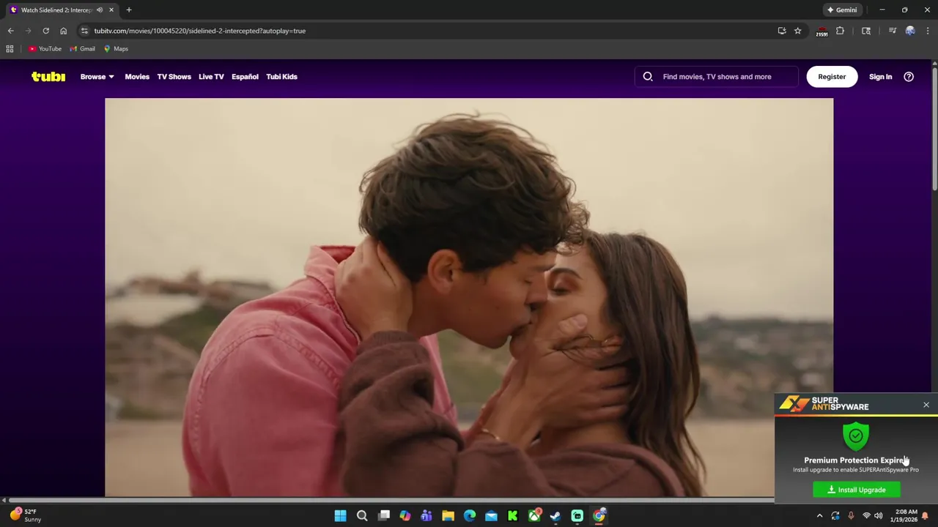Viewport: 938px width, 527px height.
Task: Go to Live TV
Action: (x=211, y=77)
